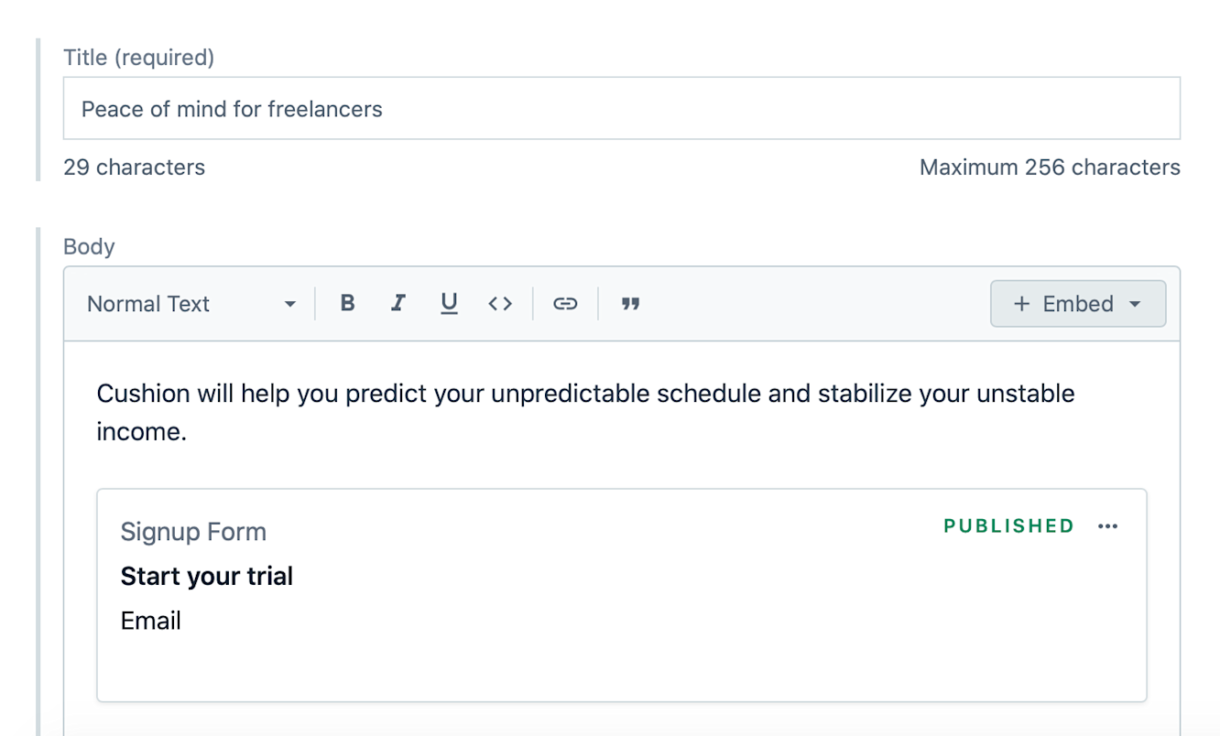Insert a blockquote with the quote icon
Image resolution: width=1220 pixels, height=736 pixels.
point(630,304)
